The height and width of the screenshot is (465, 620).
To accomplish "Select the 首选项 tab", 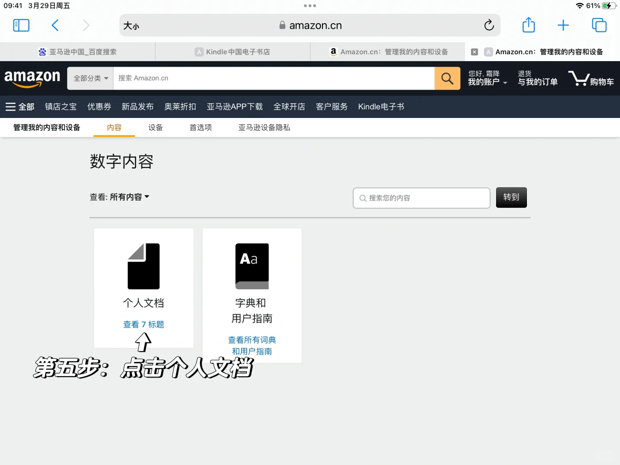I will point(201,127).
